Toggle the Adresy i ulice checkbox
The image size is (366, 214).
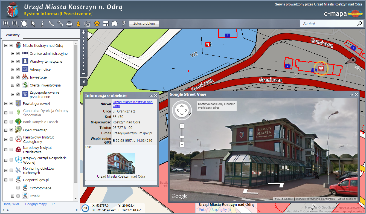coord(18,70)
